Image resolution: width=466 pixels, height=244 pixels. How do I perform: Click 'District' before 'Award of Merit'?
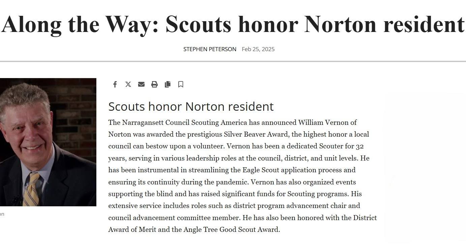365,218
